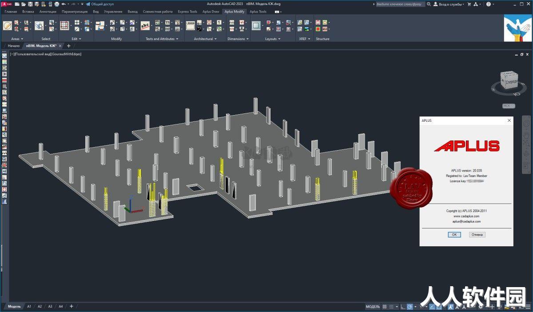Toggle polar tracking in status bar
533x312 pixels.
tap(410, 306)
